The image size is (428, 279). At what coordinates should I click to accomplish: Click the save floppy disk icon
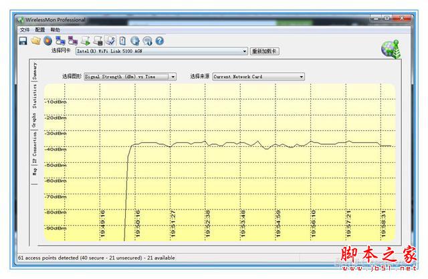point(23,41)
